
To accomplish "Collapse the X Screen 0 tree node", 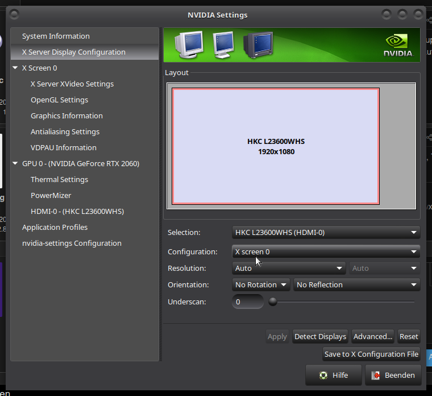I will click(x=15, y=68).
